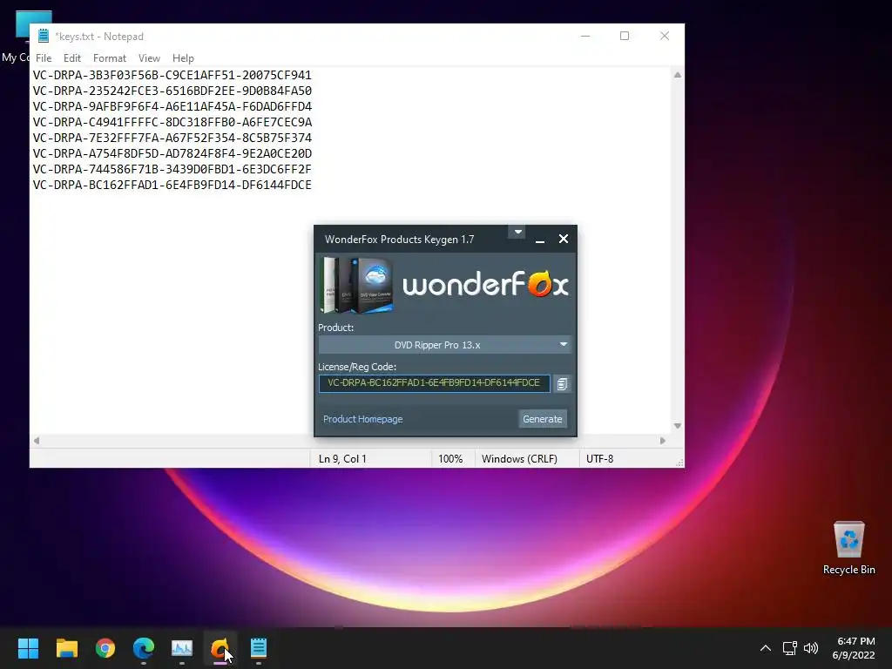892x669 pixels.
Task: Open the resource monitor taskbar app
Action: [182, 648]
